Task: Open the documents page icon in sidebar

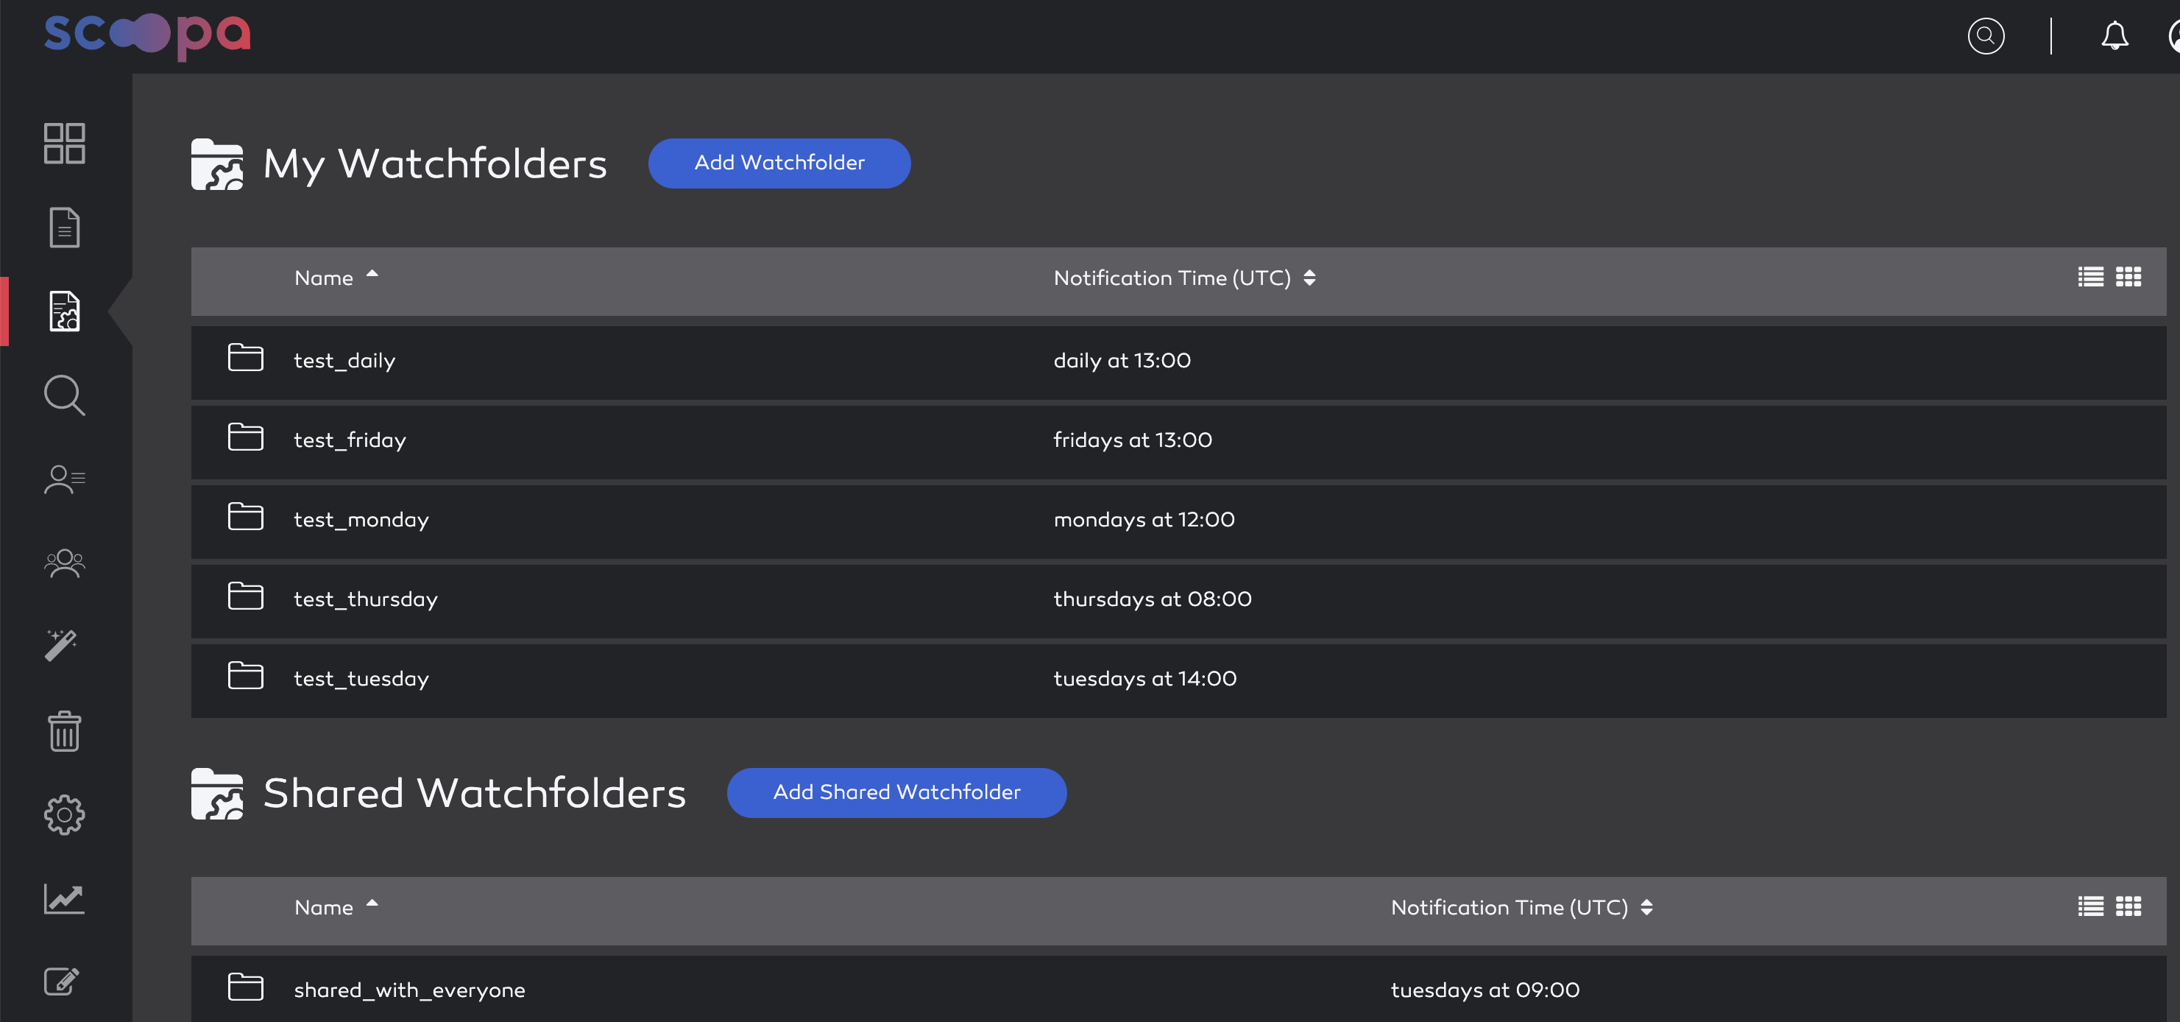Action: tap(64, 227)
